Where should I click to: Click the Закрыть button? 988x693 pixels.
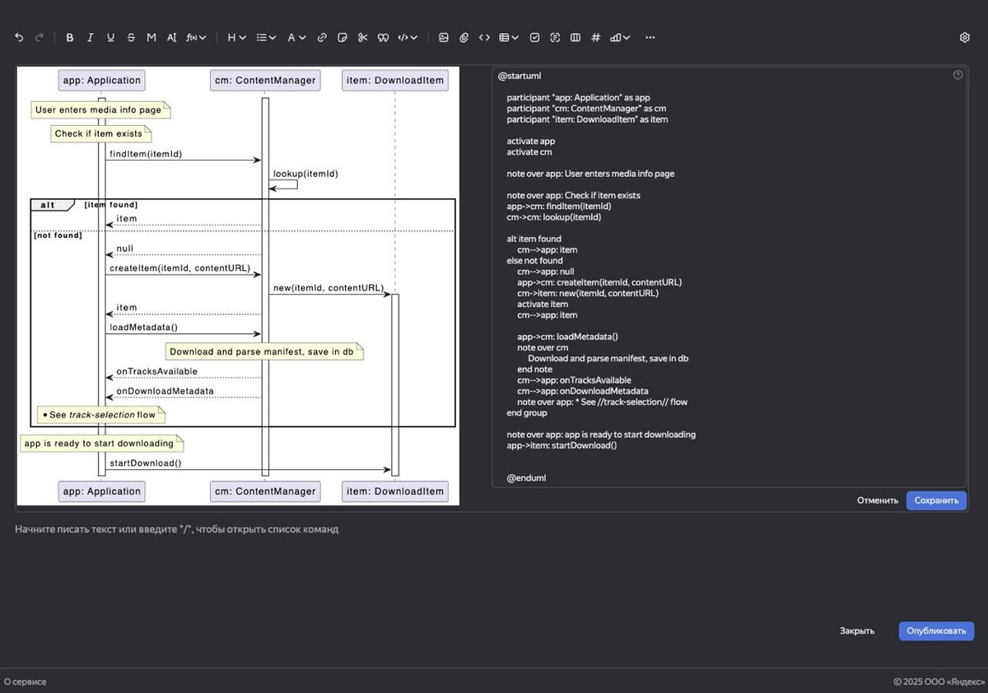[x=857, y=631]
